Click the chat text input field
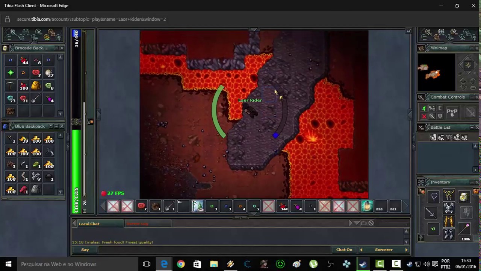 (x=214, y=250)
